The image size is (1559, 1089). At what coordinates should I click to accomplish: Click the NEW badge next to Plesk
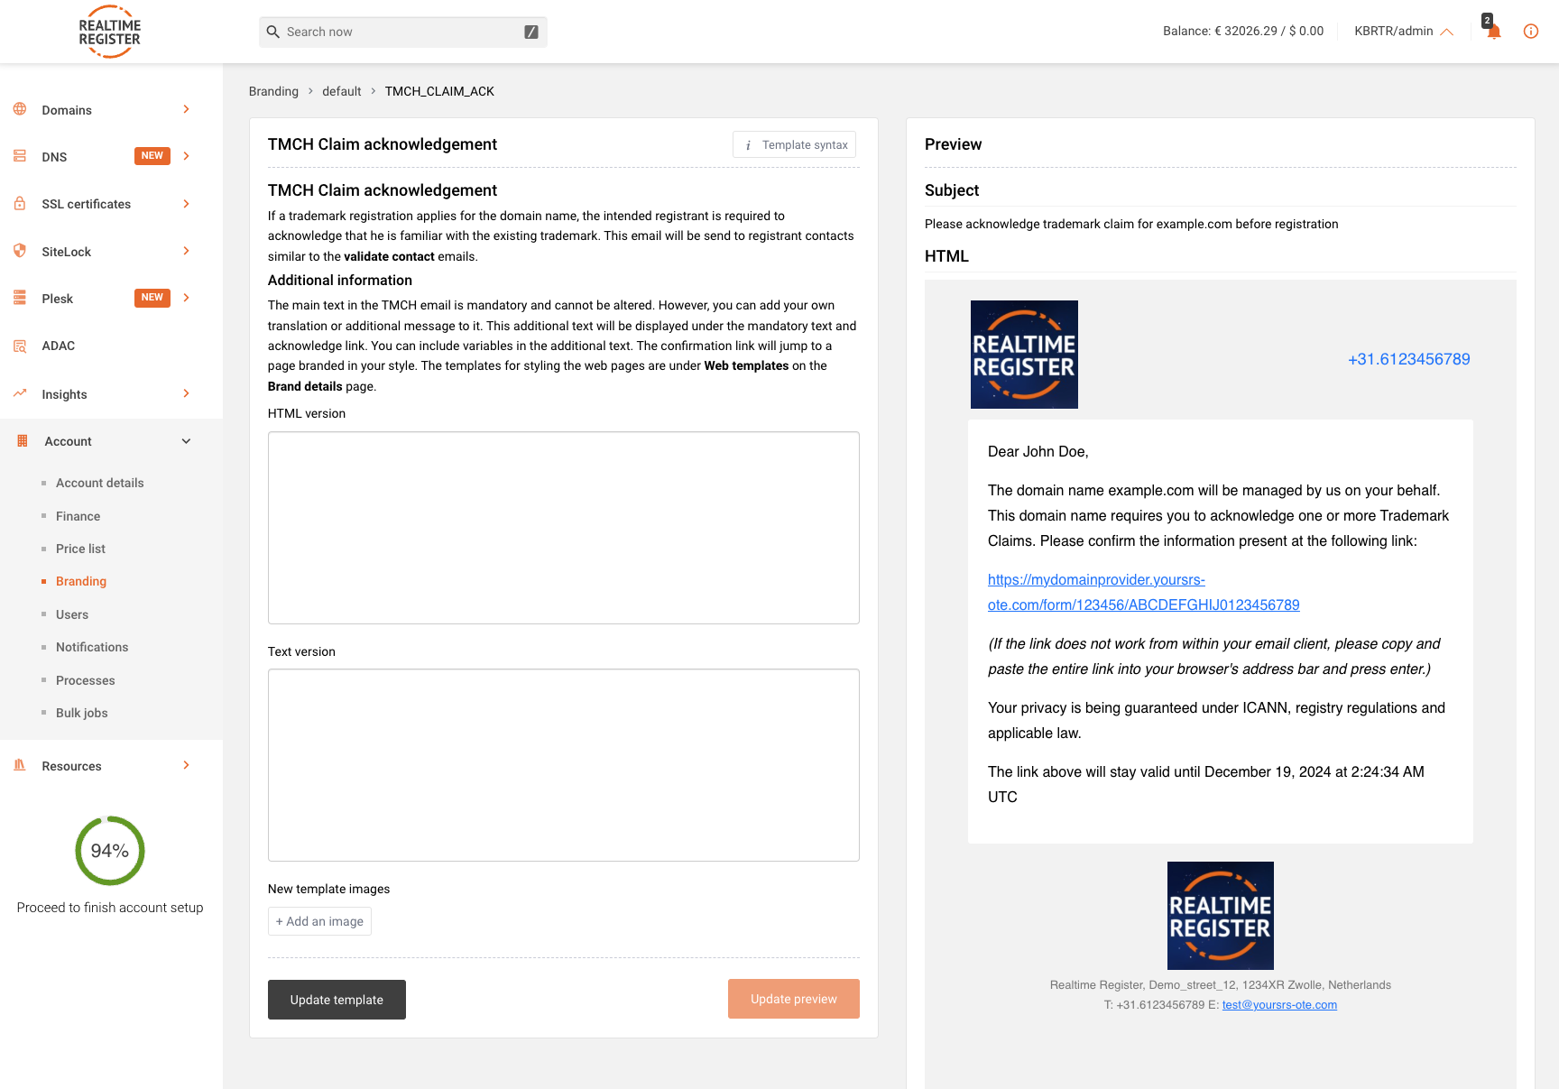(152, 298)
